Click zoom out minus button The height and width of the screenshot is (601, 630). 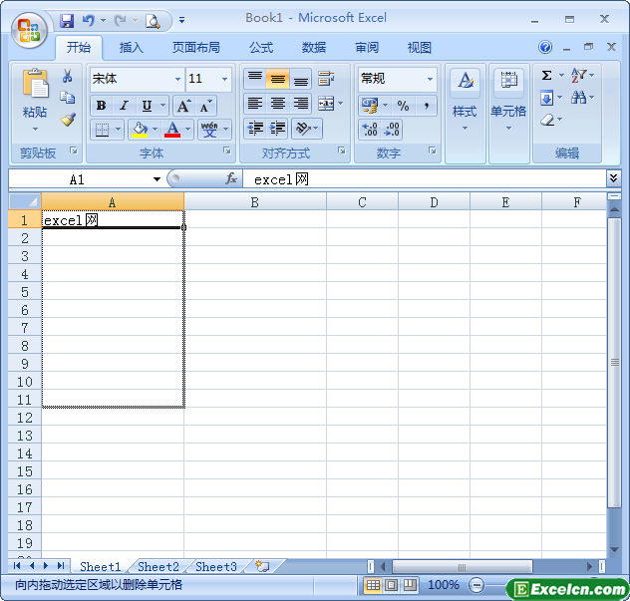tap(476, 585)
